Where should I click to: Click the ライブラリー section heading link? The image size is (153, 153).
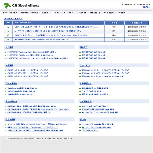tap(11, 84)
